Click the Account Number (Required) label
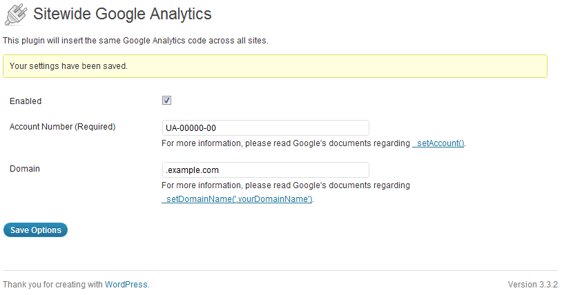Screen dimensions: 562x295 click(x=62, y=127)
